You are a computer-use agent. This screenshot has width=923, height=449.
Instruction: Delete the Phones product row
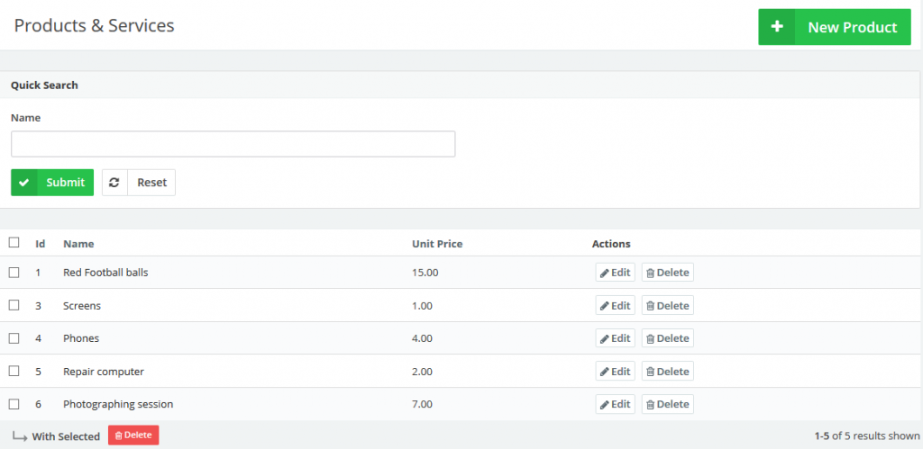coord(667,338)
